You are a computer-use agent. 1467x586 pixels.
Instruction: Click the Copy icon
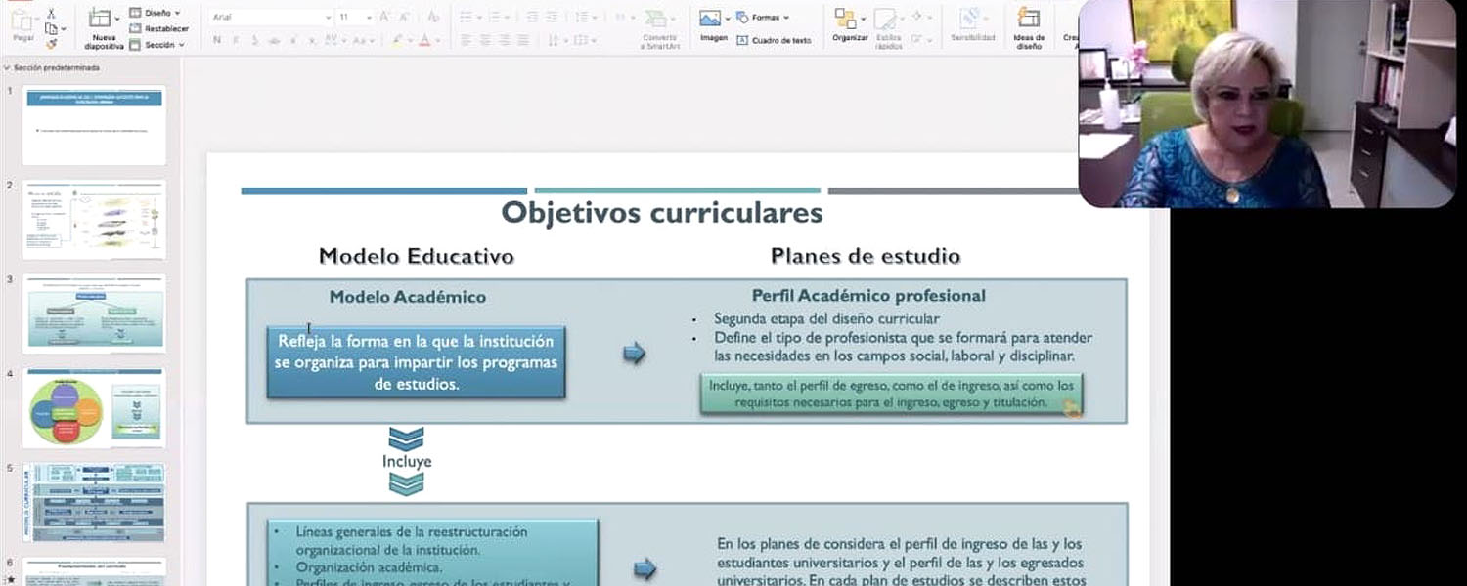pyautogui.click(x=51, y=29)
